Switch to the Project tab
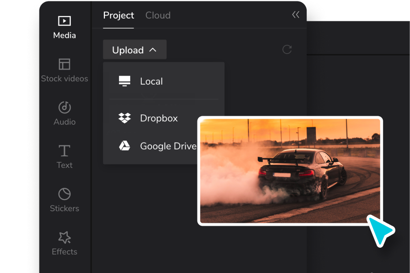410x273 pixels. 118,15
